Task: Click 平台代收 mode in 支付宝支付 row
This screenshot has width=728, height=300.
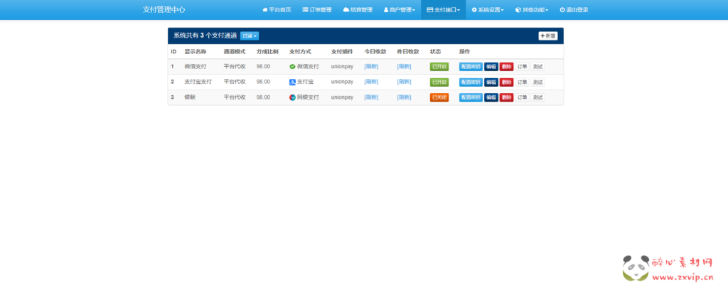Action: tap(235, 82)
